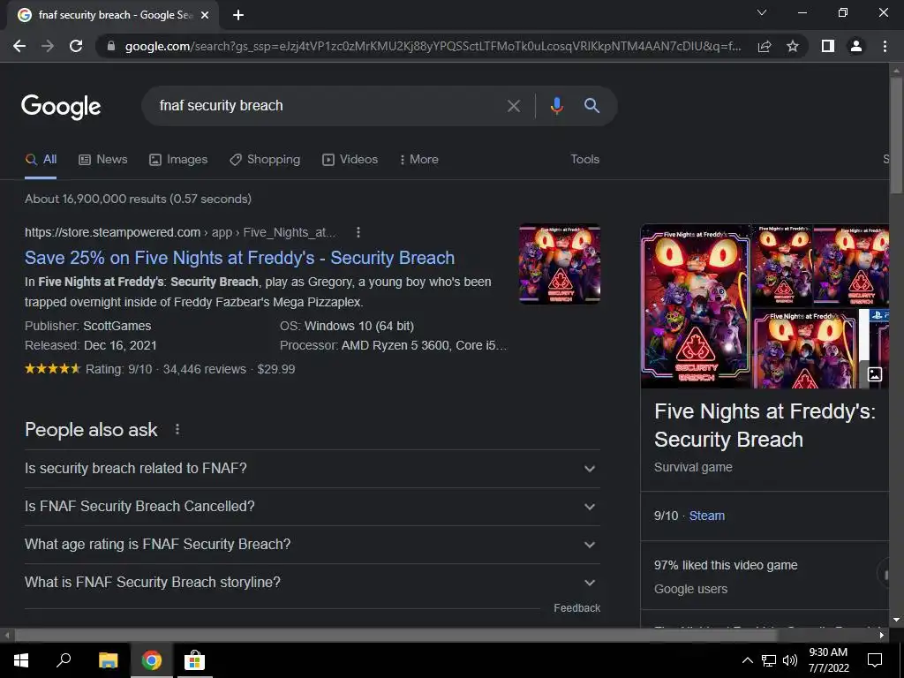Open Save 25% on Five Nights link
This screenshot has width=904, height=678.
tap(239, 258)
